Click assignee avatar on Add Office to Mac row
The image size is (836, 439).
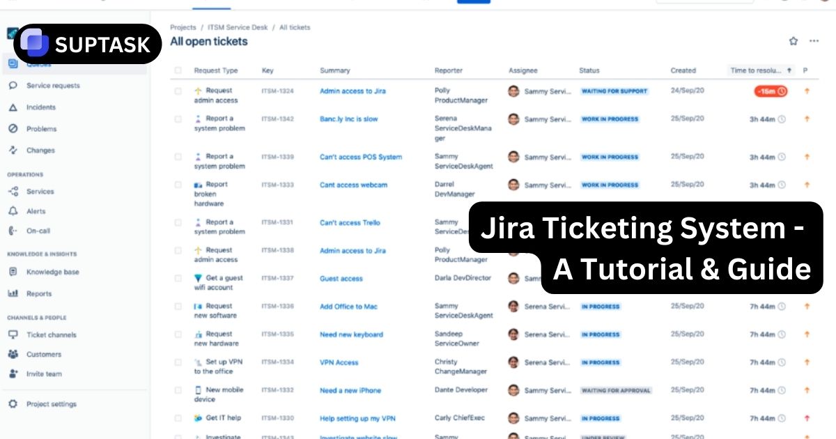(514, 306)
